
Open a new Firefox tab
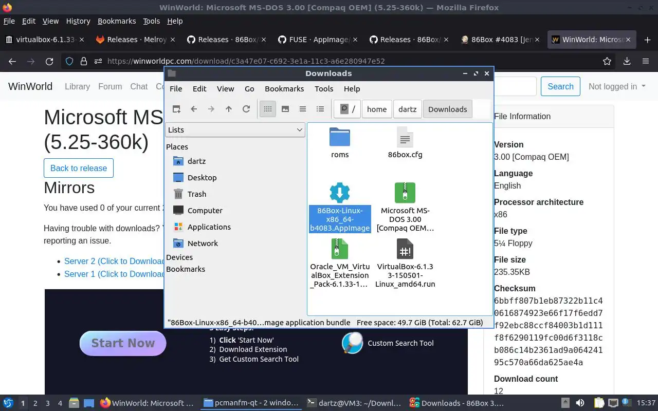tap(647, 40)
